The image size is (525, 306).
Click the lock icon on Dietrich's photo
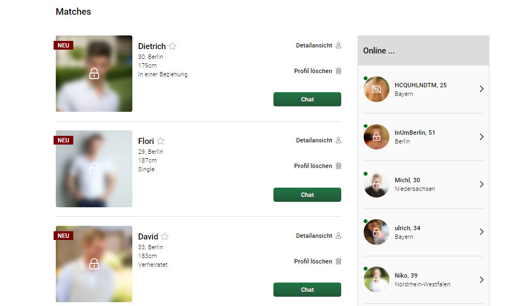pyautogui.click(x=94, y=74)
